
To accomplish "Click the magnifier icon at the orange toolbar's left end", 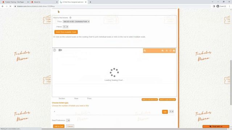I will click(145, 51).
